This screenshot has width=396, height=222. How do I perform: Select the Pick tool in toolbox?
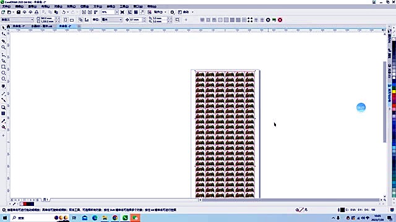tap(3, 28)
